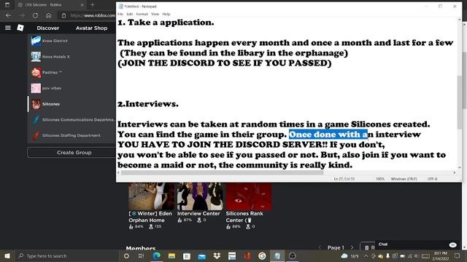This screenshot has width=467, height=262.
Task: Show hidden system tray icons
Action: pyautogui.click(x=366, y=255)
